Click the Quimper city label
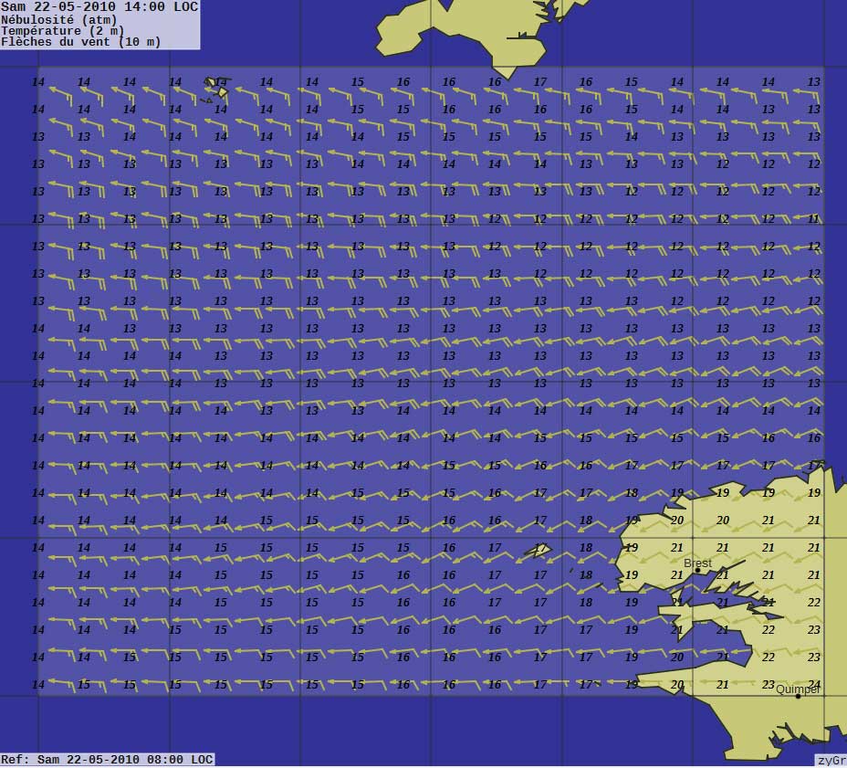This screenshot has height=768, width=847. click(796, 689)
